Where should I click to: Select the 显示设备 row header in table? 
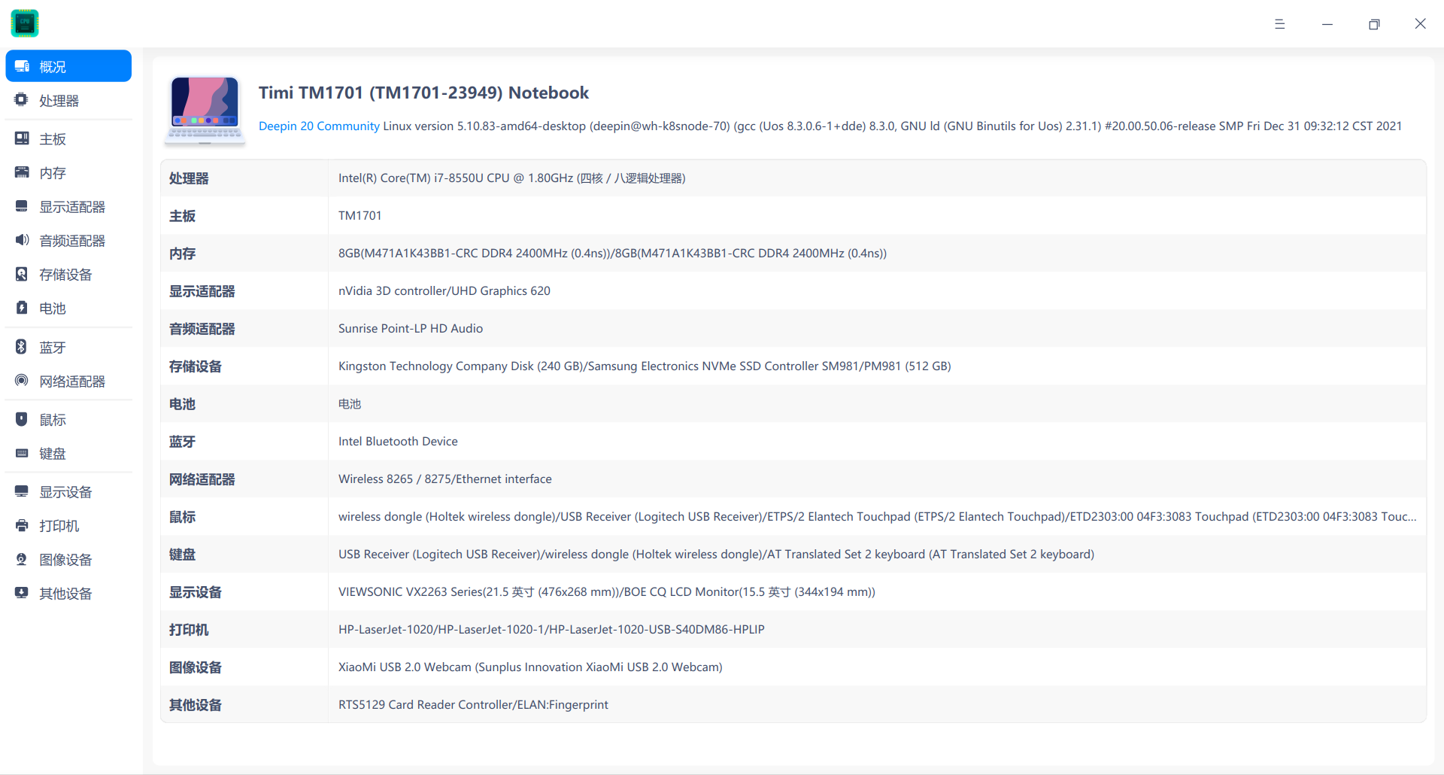click(196, 592)
